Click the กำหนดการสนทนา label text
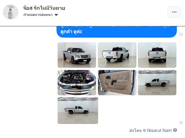The image size is (185, 138). [38, 15]
